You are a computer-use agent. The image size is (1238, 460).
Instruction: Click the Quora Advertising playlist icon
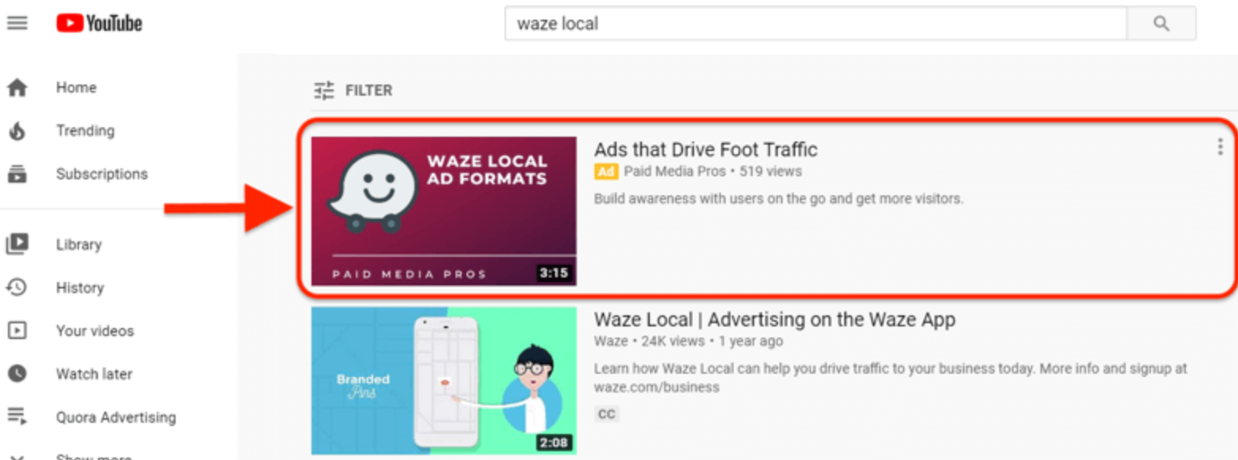click(x=17, y=417)
